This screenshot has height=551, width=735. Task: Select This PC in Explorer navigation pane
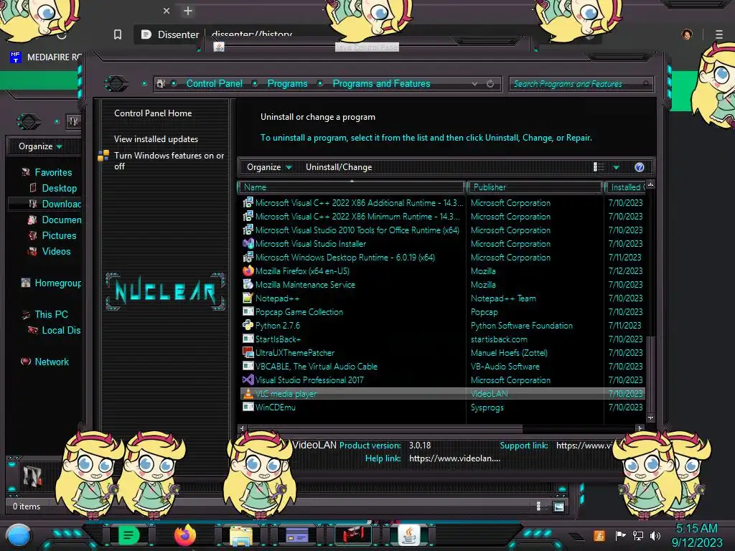(51, 315)
